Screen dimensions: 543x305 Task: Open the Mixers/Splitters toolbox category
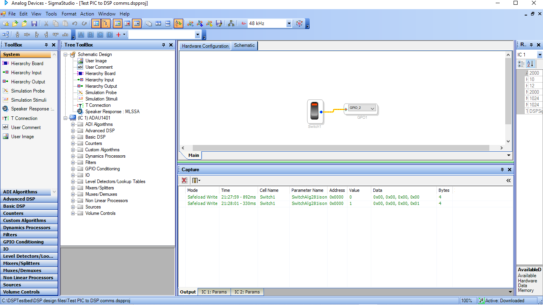click(x=29, y=263)
